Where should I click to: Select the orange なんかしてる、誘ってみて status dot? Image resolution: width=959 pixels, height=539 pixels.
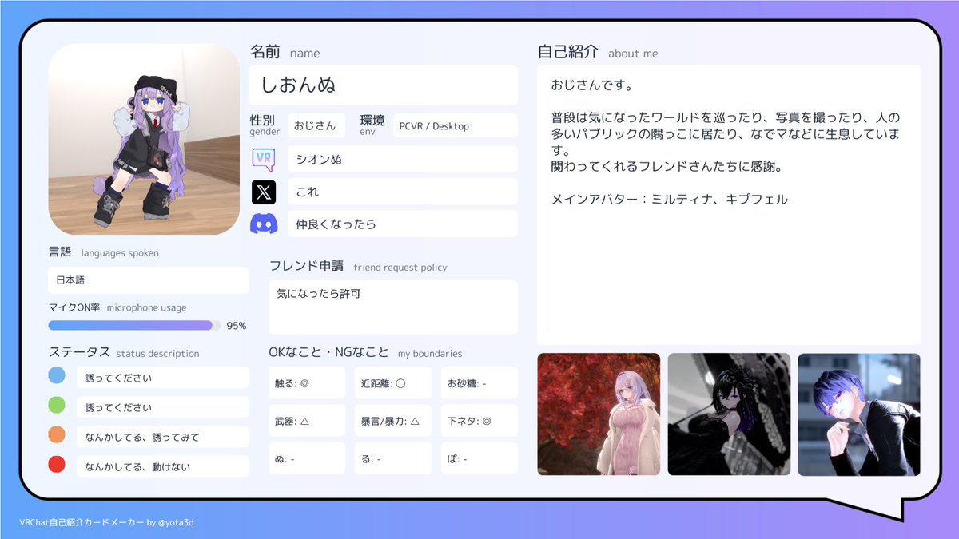coord(57,435)
